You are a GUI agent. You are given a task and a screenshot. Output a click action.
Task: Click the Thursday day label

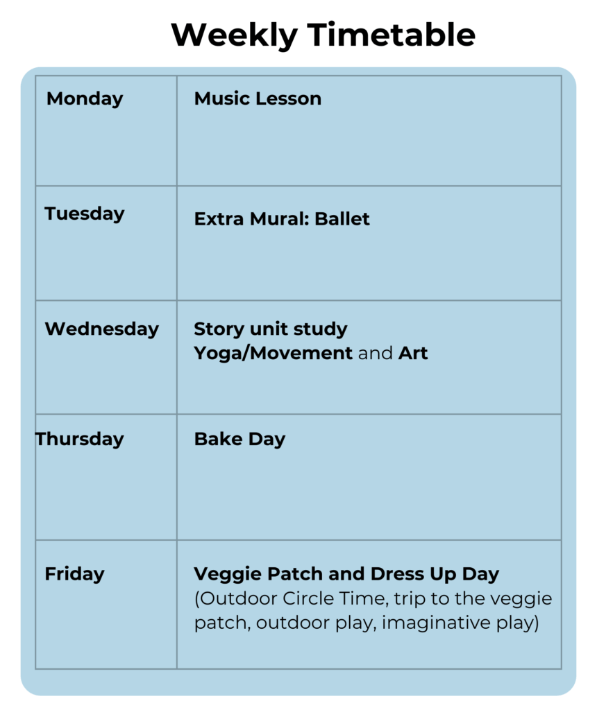click(x=80, y=439)
